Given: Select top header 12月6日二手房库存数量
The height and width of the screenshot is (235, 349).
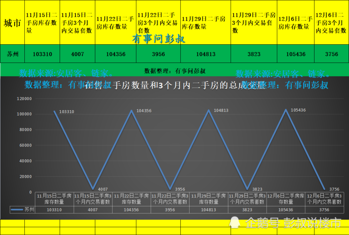Looking at the screenshot, I should (296, 22).
